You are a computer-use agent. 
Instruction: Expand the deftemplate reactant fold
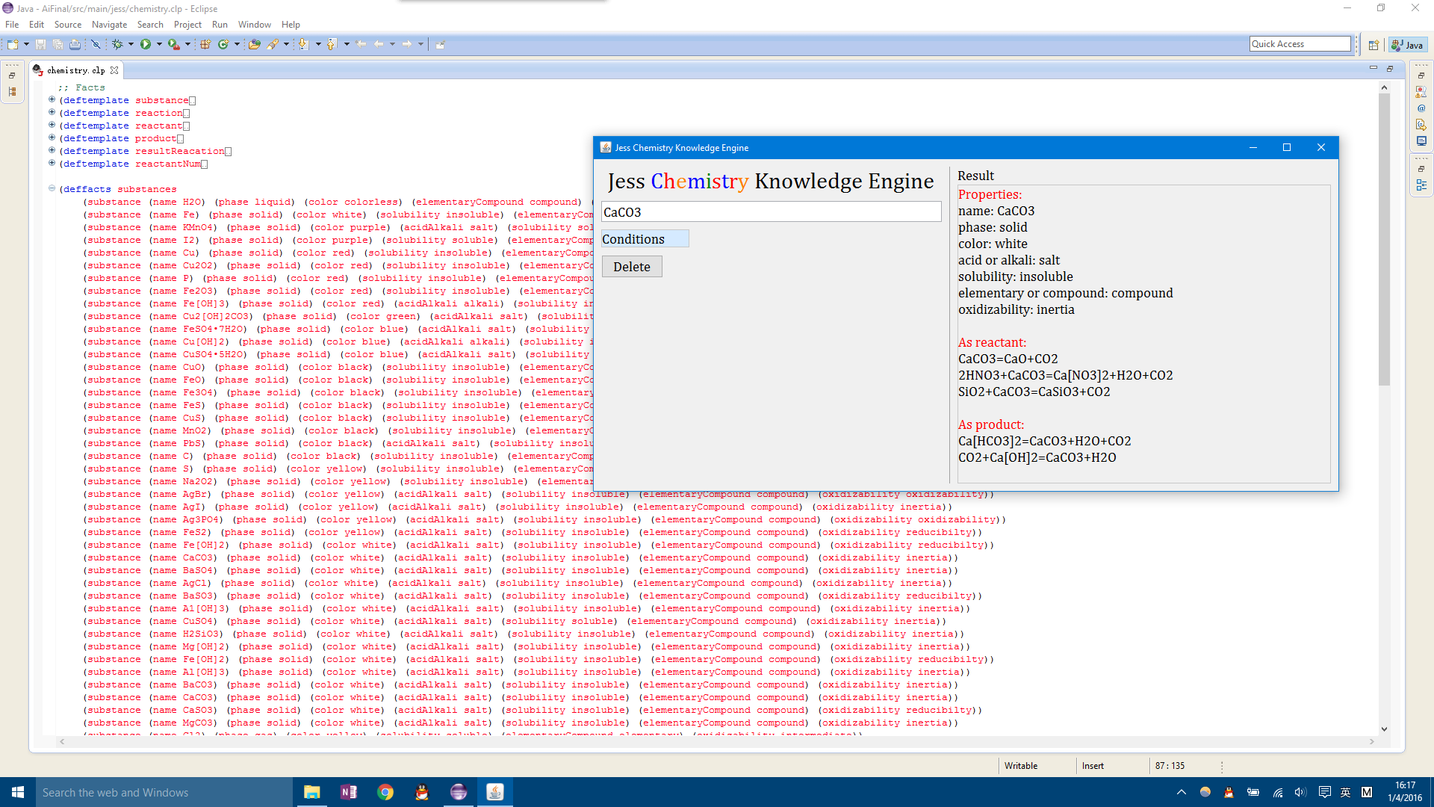(x=52, y=125)
